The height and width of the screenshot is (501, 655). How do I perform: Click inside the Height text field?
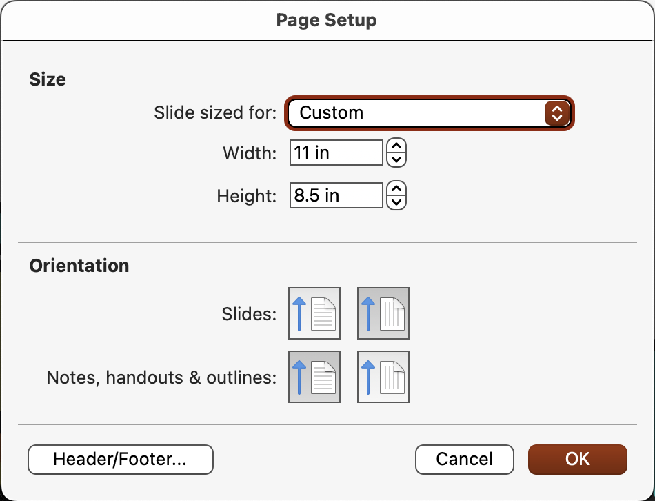click(x=336, y=195)
